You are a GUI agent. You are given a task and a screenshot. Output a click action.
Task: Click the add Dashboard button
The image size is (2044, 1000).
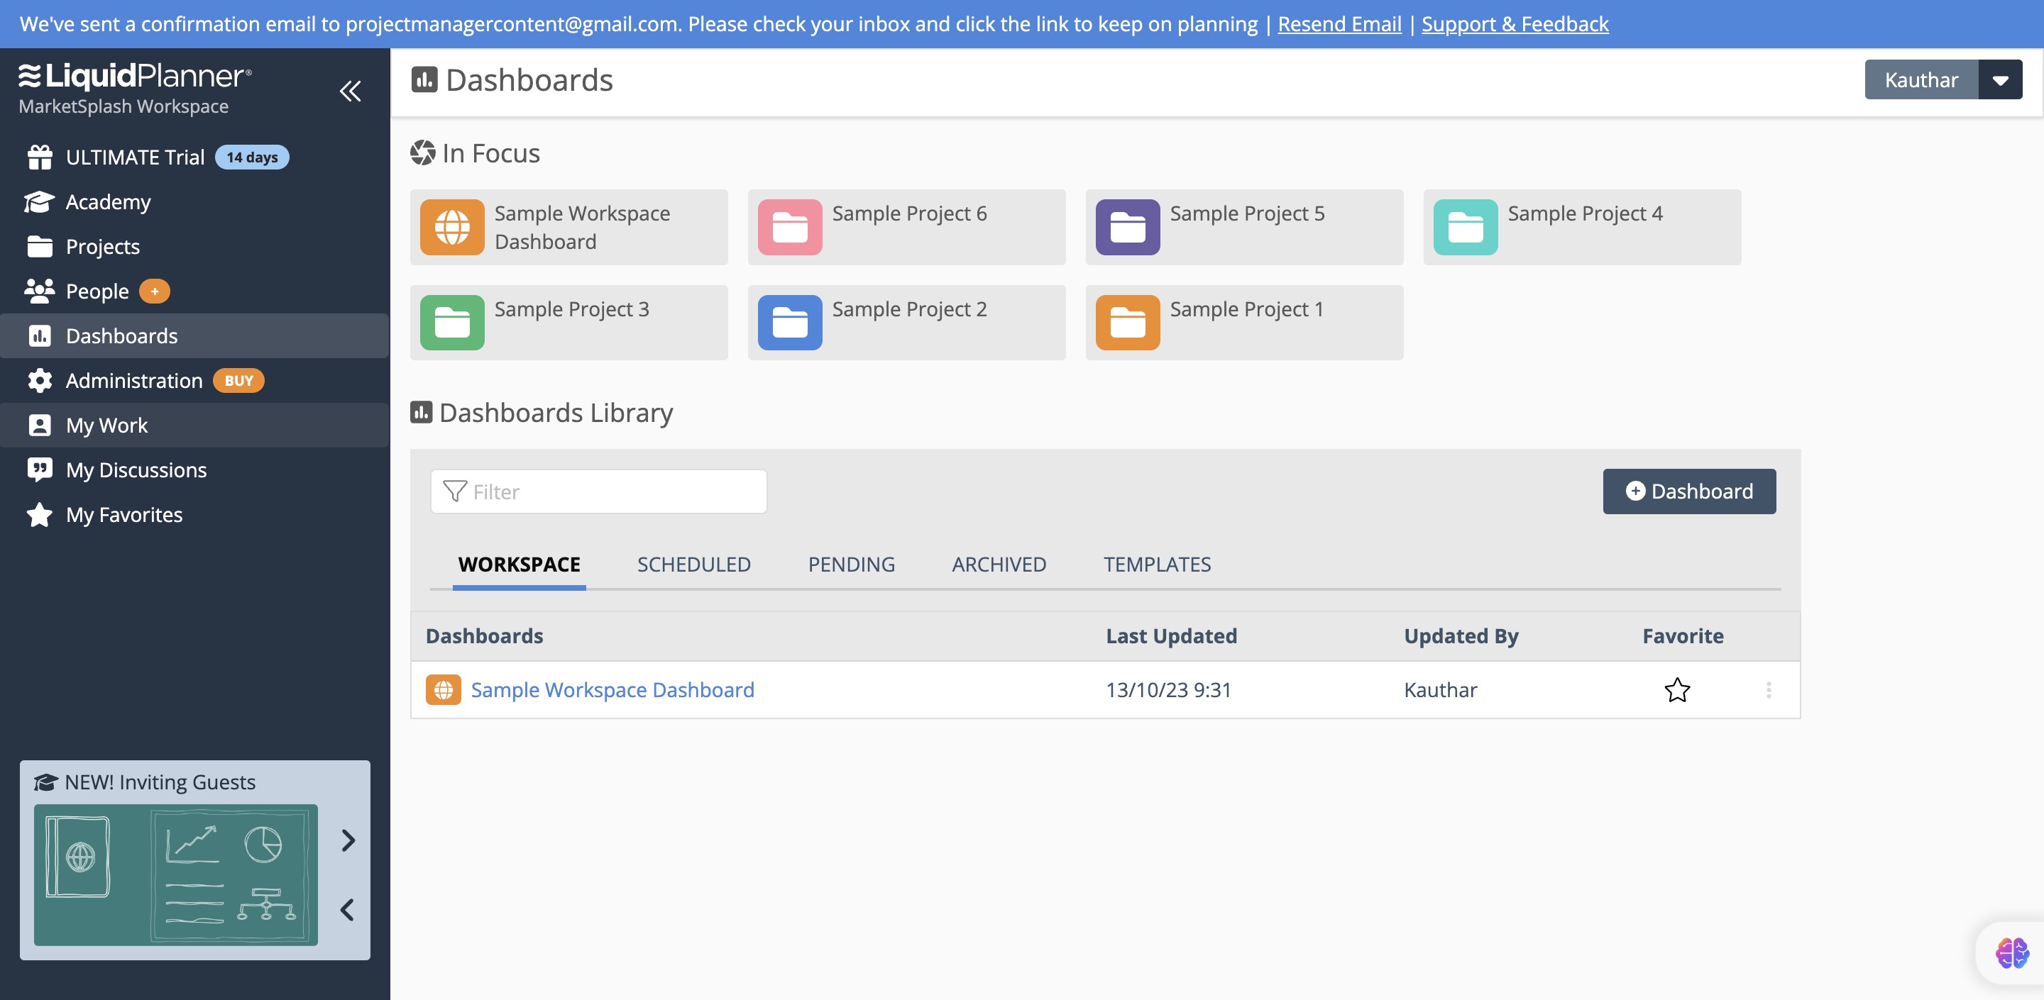1689,491
